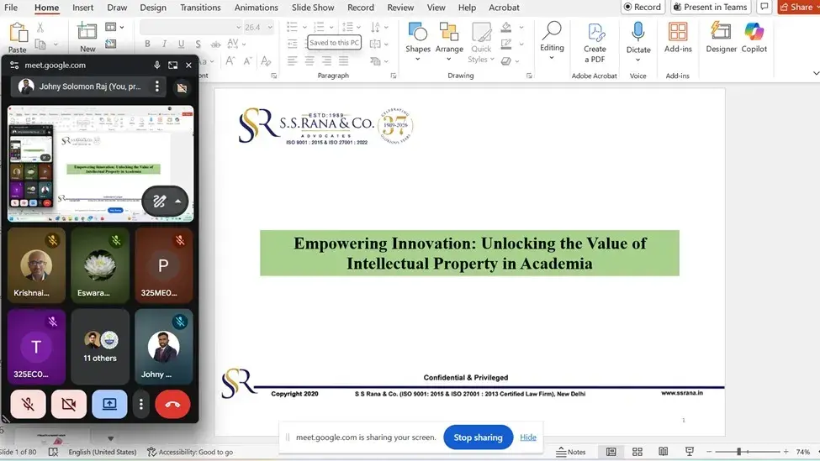
Task: Switch to the Slide Show tab
Action: [x=313, y=8]
